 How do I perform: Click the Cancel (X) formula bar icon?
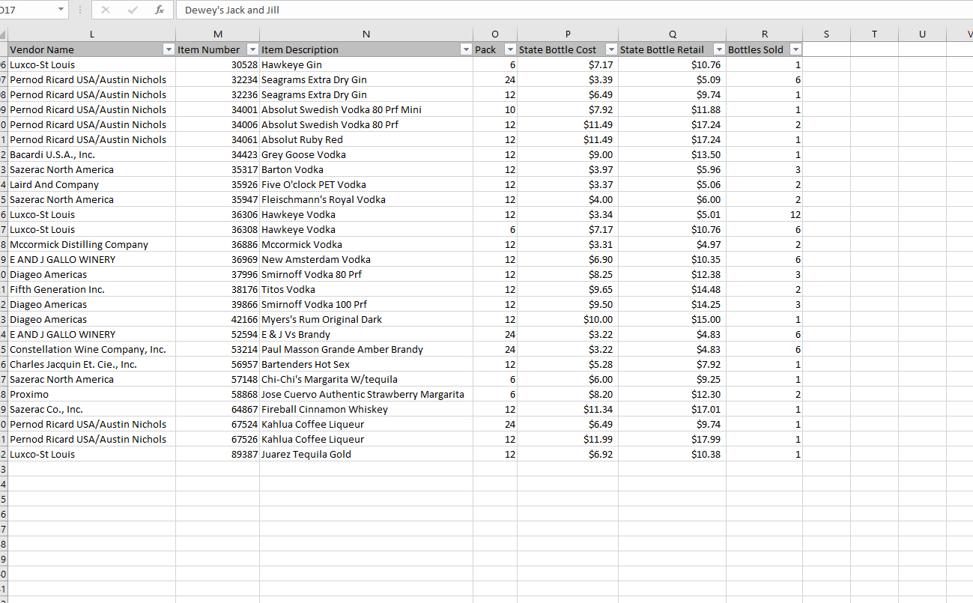(106, 10)
